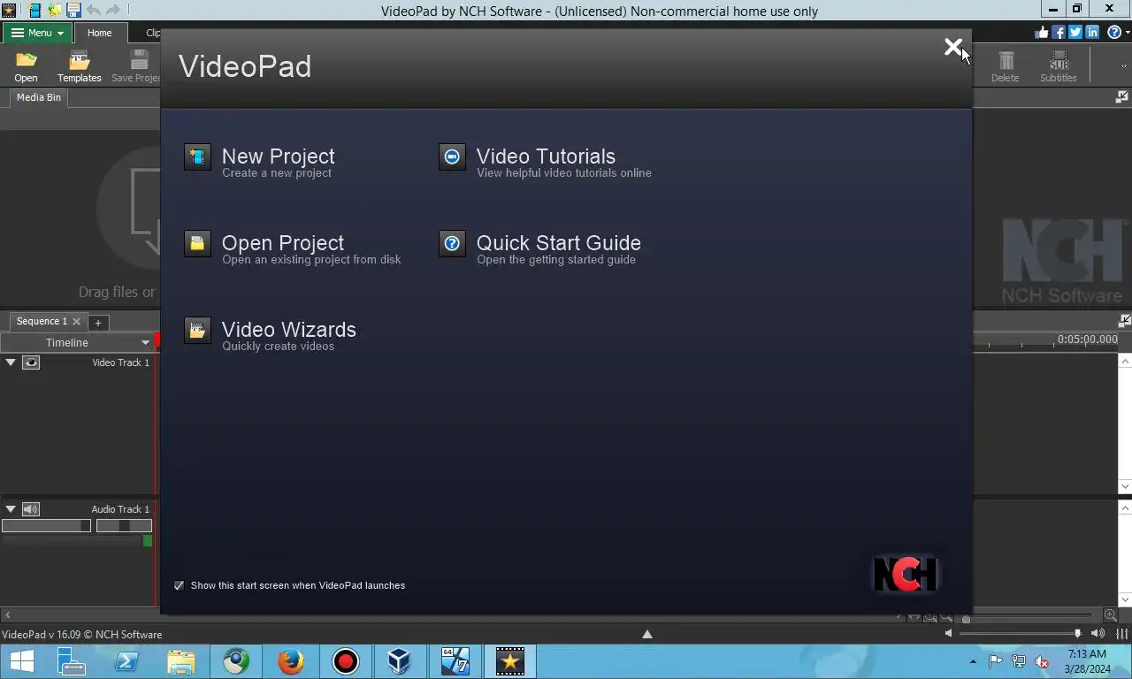Image resolution: width=1132 pixels, height=679 pixels.
Task: Click the open folder icon in title bar
Action: 55,11
